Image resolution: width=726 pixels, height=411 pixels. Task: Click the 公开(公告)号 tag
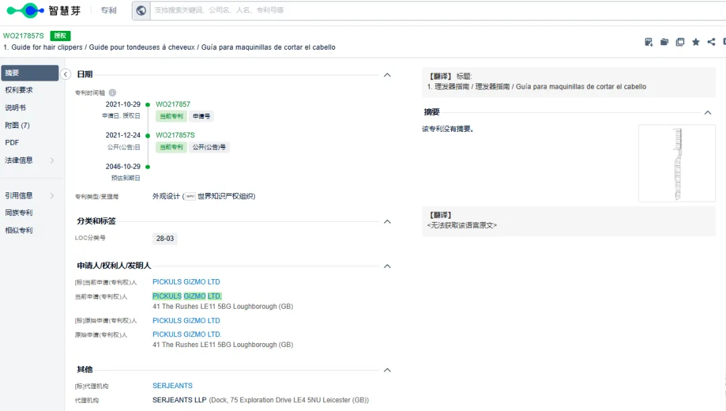(209, 147)
